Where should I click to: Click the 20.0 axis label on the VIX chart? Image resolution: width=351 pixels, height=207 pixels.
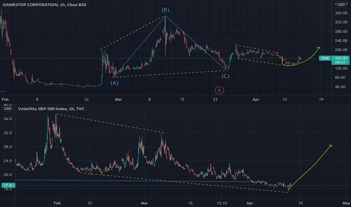(x=8, y=175)
